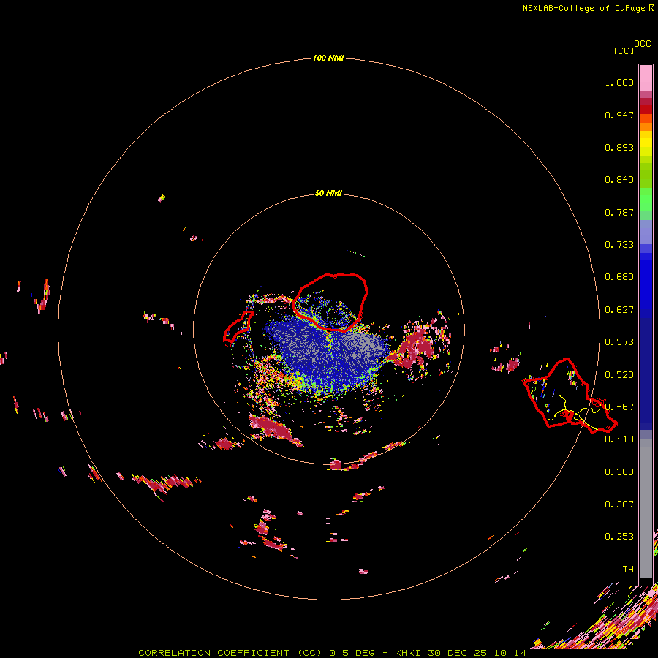Click the 0.307 color scale value
658x658 pixels.
619,504
